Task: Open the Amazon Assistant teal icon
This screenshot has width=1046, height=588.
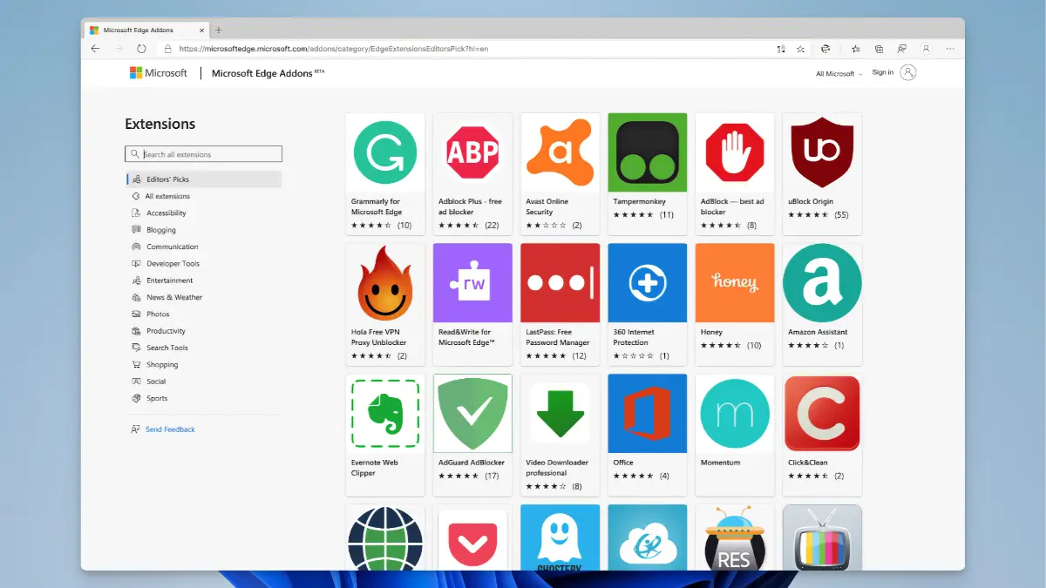Action: coord(822,283)
